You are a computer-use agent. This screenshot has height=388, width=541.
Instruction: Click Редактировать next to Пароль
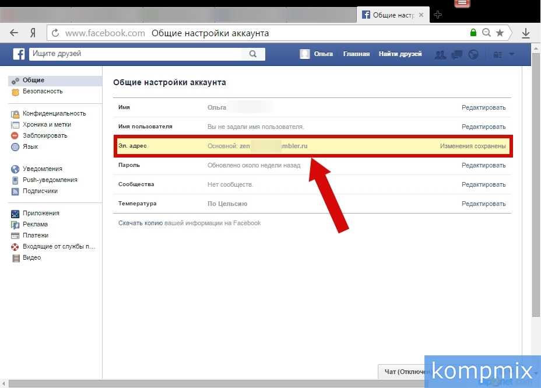coord(483,166)
